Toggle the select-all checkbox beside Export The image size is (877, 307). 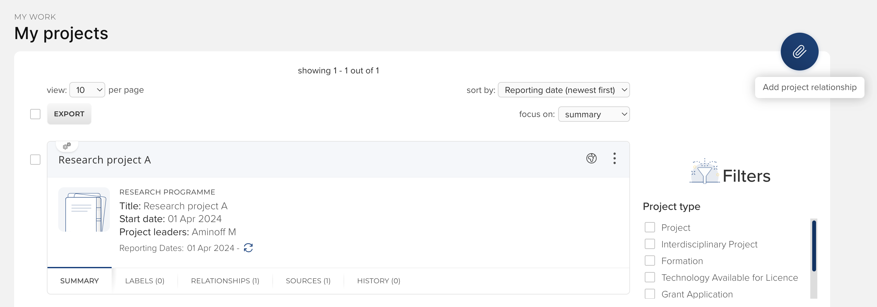tap(35, 114)
